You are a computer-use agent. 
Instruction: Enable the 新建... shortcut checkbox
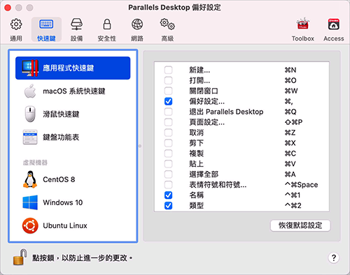tap(168, 70)
